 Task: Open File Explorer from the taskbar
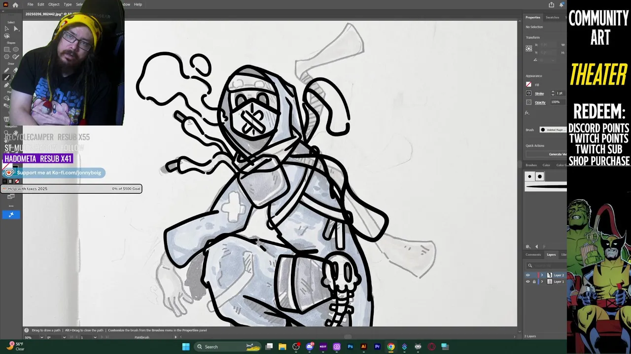[282, 347]
